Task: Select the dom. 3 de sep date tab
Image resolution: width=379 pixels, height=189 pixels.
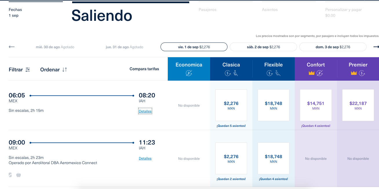Action: point(333,47)
